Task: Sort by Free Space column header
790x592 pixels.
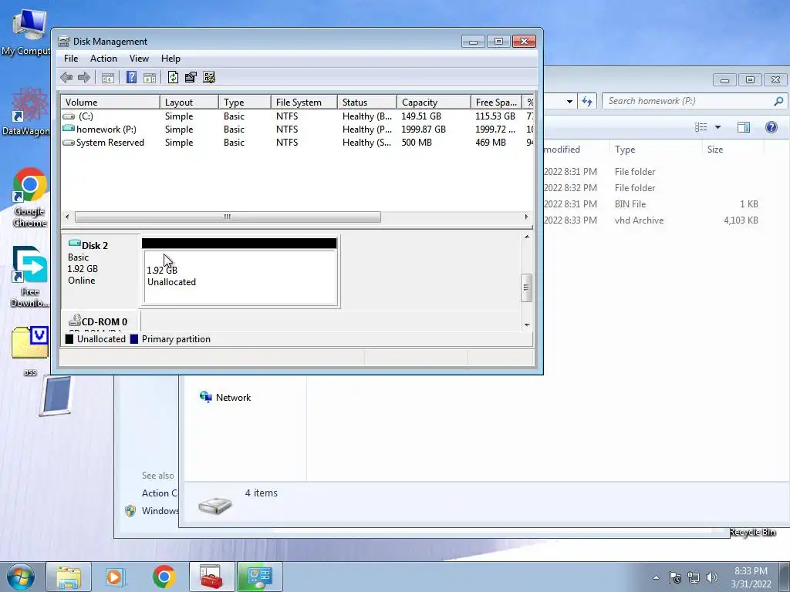Action: click(x=496, y=103)
